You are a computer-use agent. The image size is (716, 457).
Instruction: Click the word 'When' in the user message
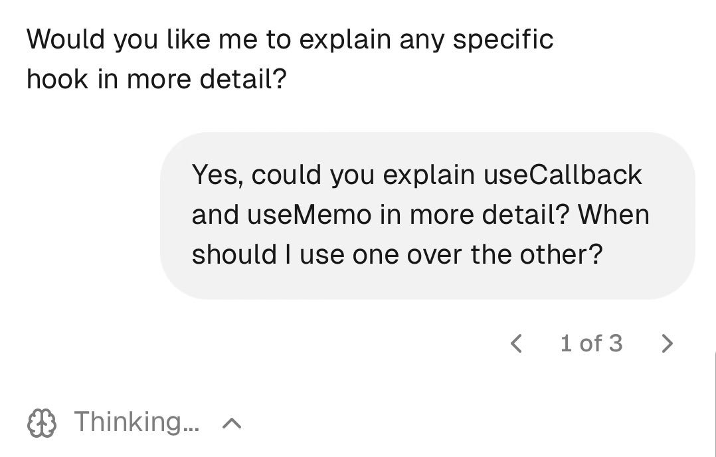click(614, 215)
